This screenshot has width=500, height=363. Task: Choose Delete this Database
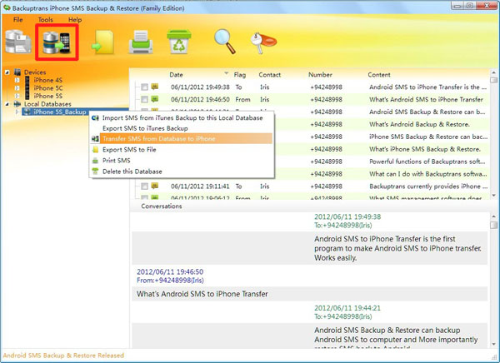[x=181, y=172]
